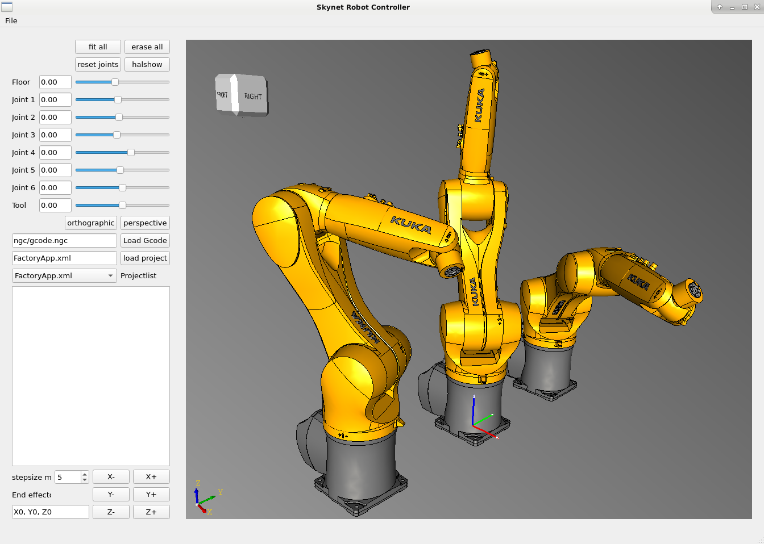Switch to perspective view
The image size is (764, 544).
coord(145,223)
